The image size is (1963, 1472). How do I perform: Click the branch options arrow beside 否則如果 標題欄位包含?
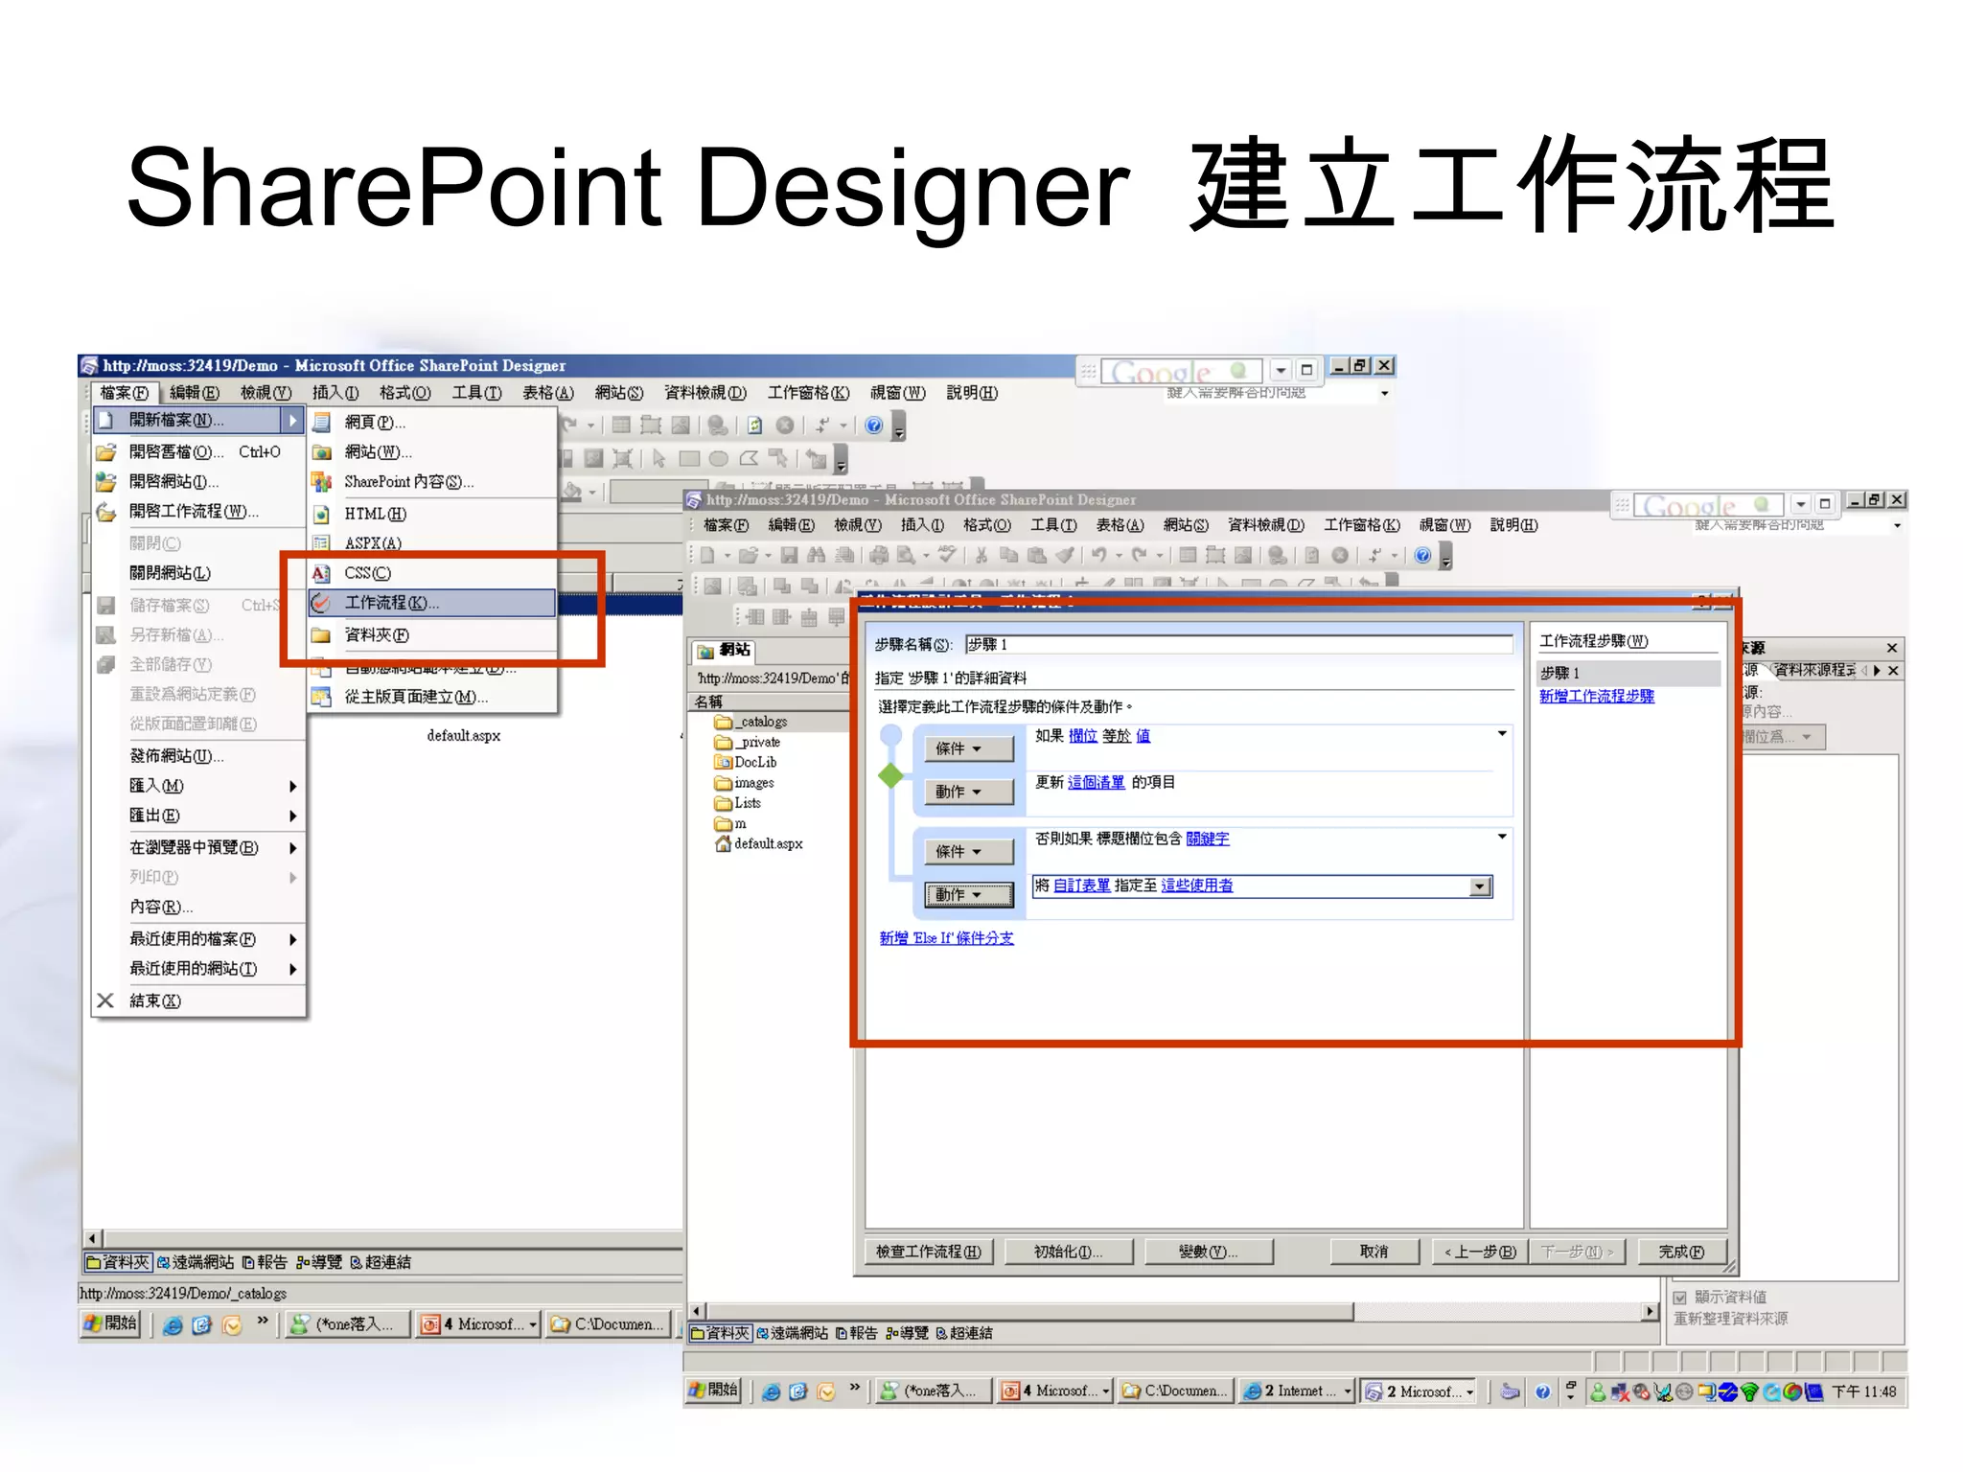coord(1502,837)
